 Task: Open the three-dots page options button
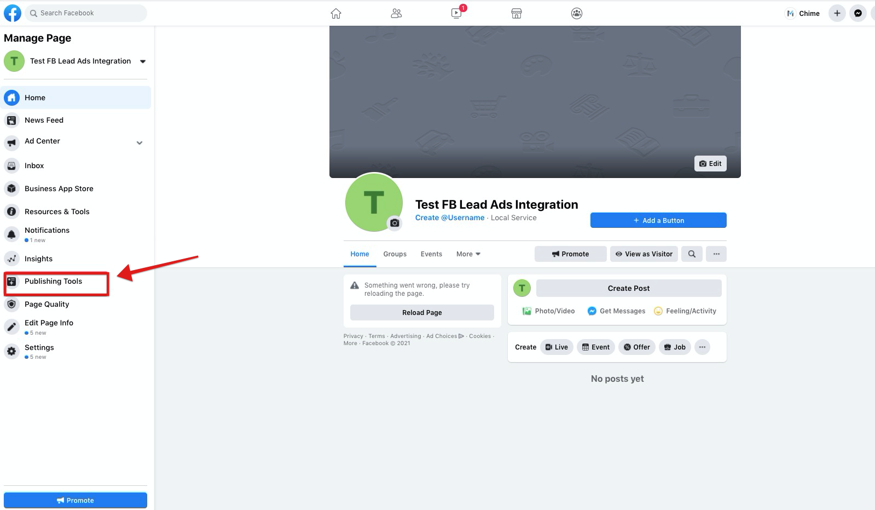[716, 254]
